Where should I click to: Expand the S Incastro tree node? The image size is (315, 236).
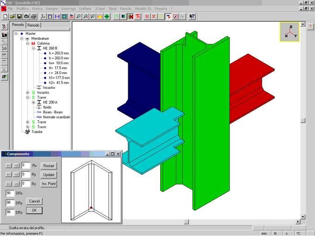(27, 93)
